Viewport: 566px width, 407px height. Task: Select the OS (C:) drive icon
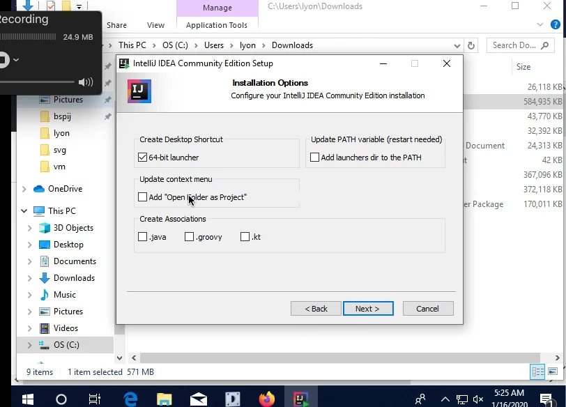pos(44,345)
